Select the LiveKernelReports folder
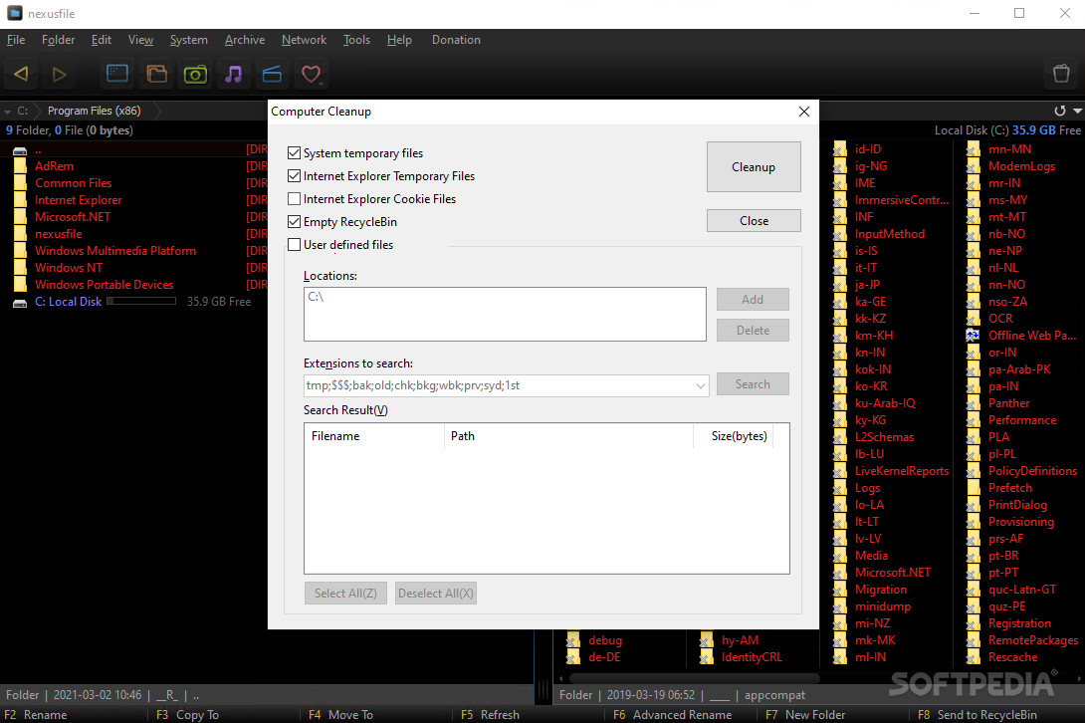Viewport: 1085px width, 723px height. tap(902, 471)
